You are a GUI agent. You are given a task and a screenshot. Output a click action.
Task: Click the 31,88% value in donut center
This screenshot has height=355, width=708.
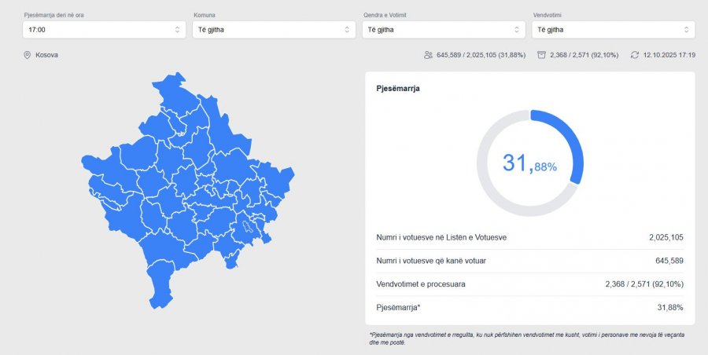click(529, 164)
